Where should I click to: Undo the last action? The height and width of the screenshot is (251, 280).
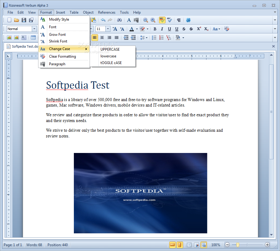coord(103,20)
